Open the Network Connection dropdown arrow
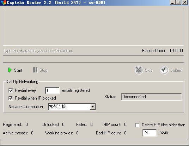189x146 pixels. [x=93, y=107]
